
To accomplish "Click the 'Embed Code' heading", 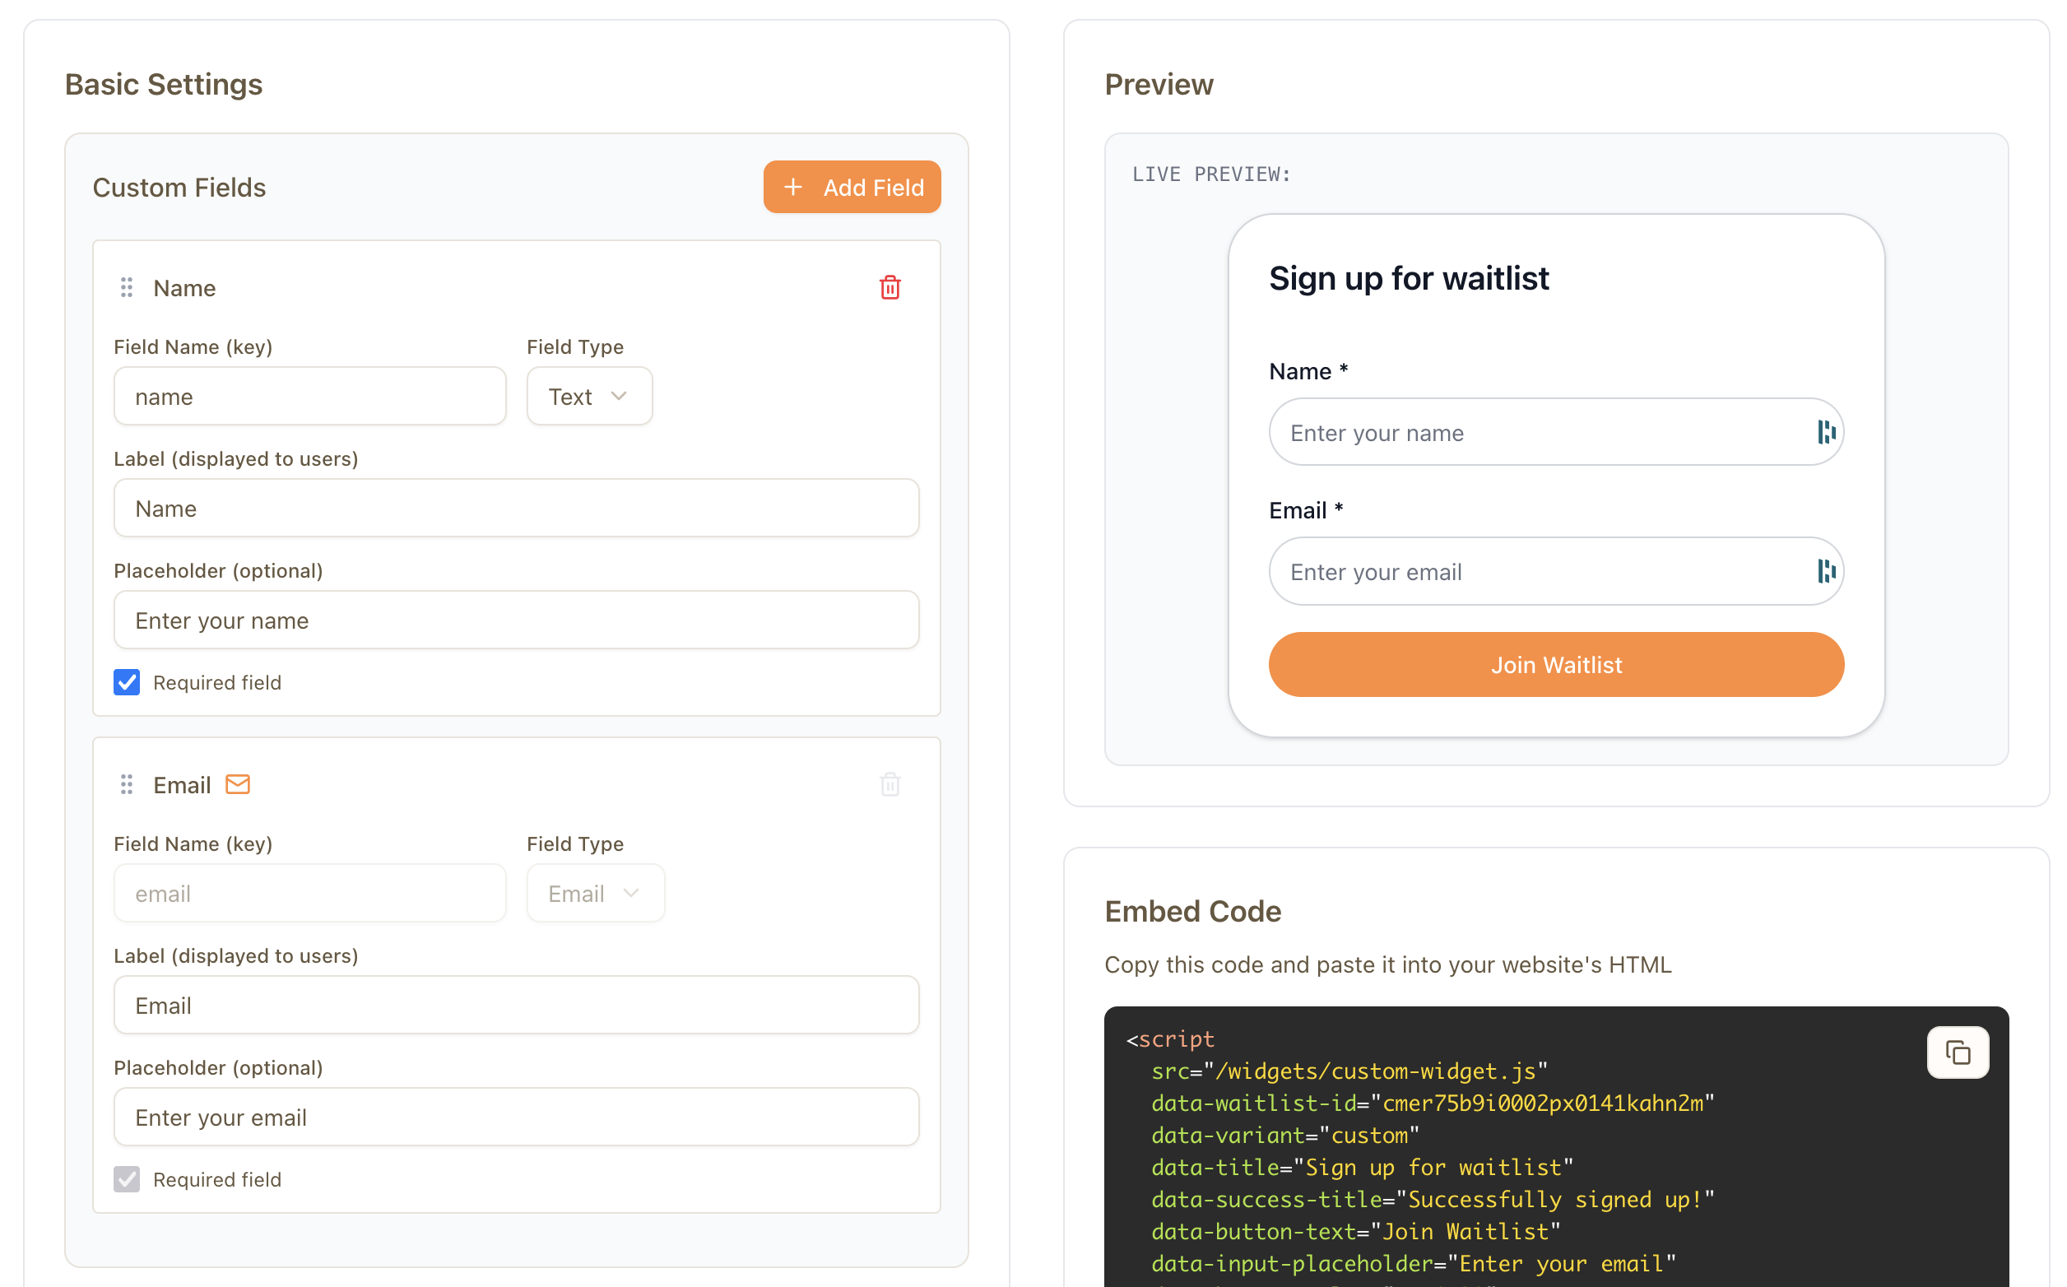I will [1192, 911].
